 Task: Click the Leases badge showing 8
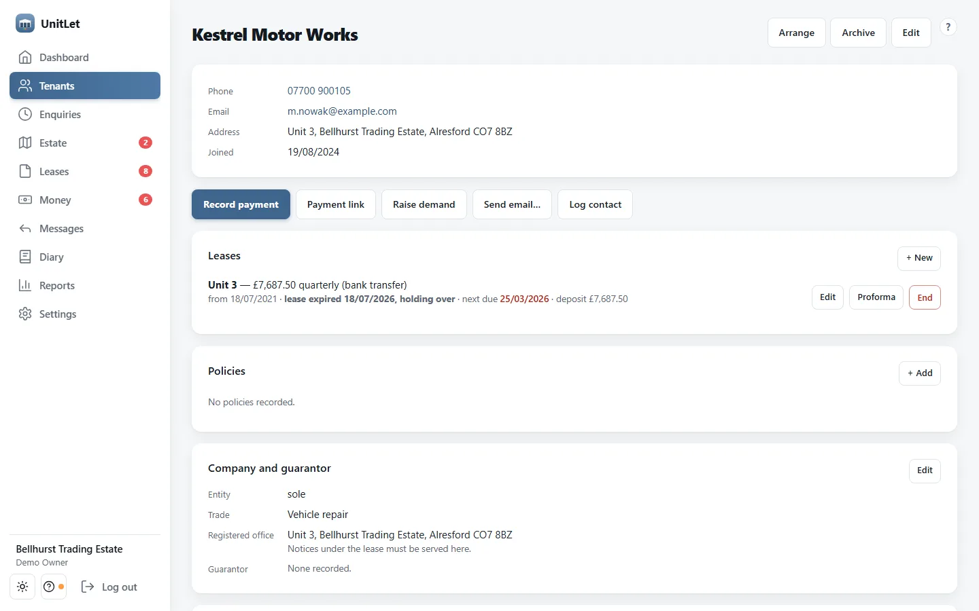tap(145, 171)
